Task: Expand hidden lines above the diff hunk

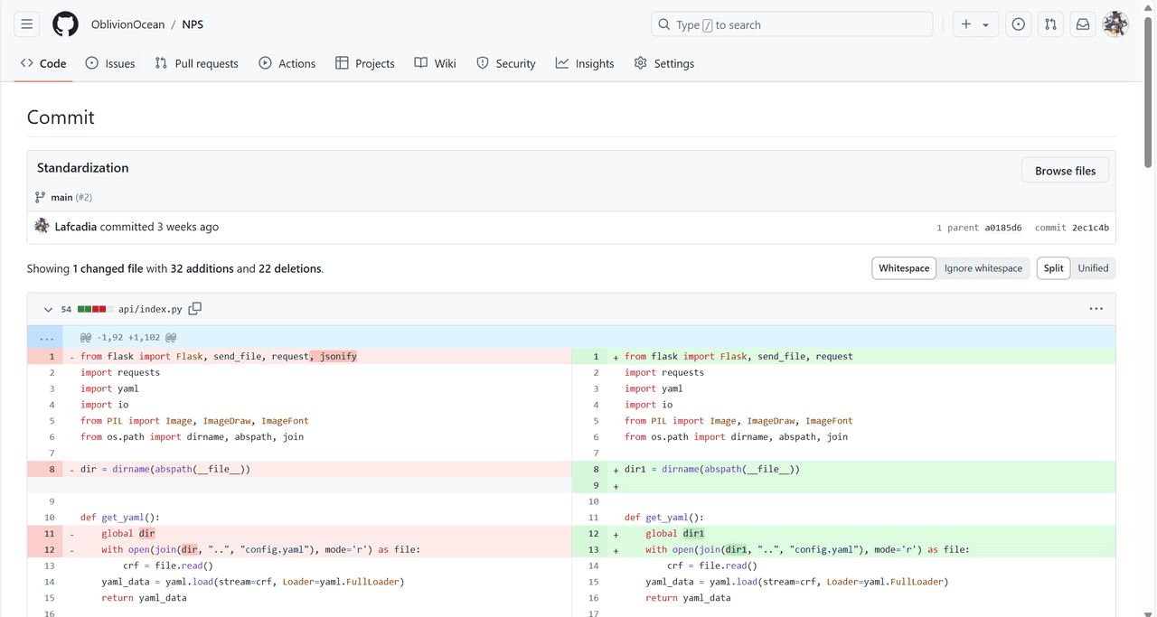Action: click(46, 338)
